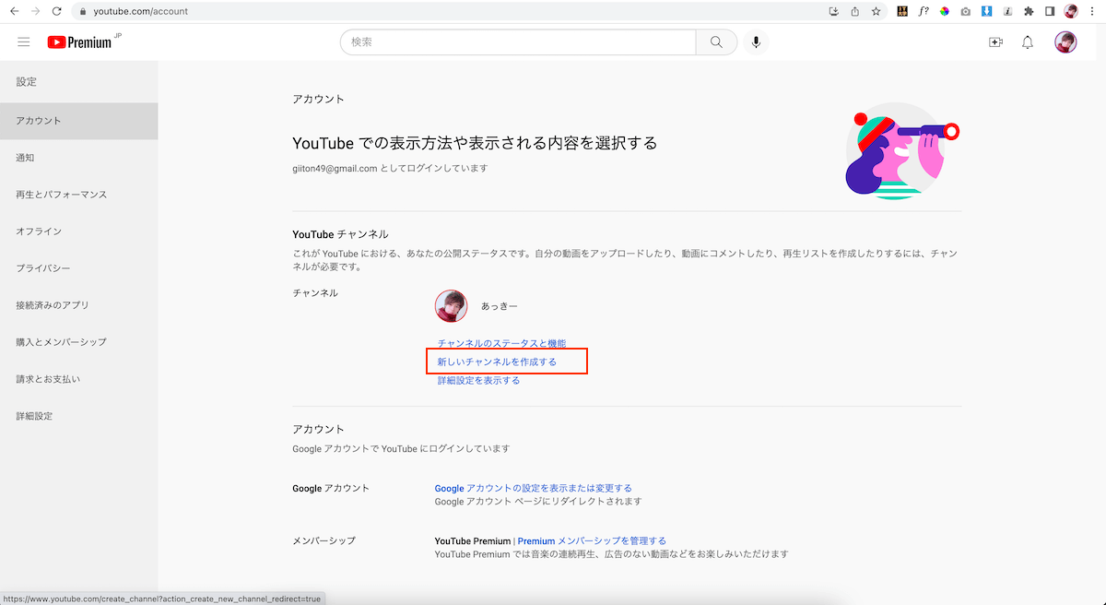Viewport: 1106px width, 605px height.
Task: Click 新しいチャンネルを作成する link
Action: (497, 362)
